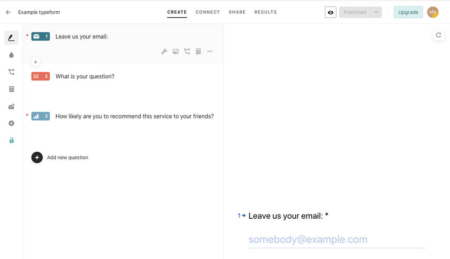Open question settings wrench for email question
Viewport: 450px width, 259px height.
tap(164, 52)
